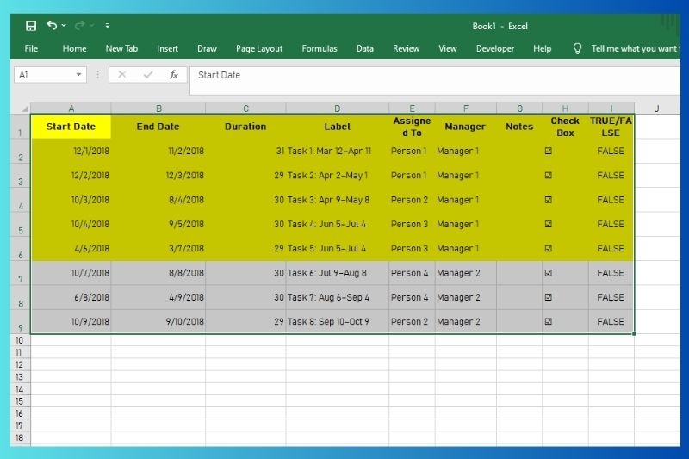This screenshot has width=689, height=459.
Task: Toggle the checkbox in Task 8 row
Action: coord(548,321)
